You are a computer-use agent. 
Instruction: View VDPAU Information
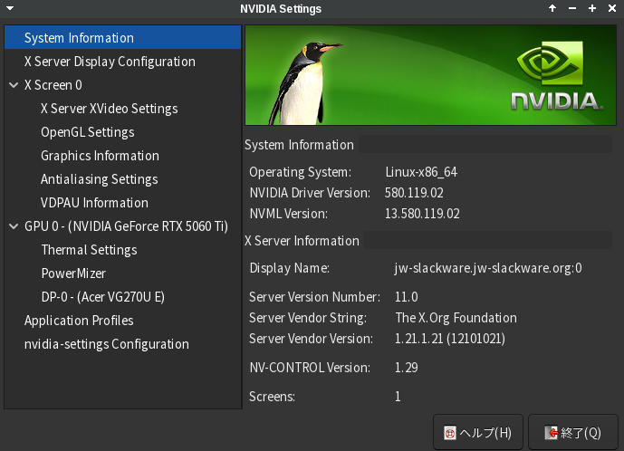[x=94, y=203]
